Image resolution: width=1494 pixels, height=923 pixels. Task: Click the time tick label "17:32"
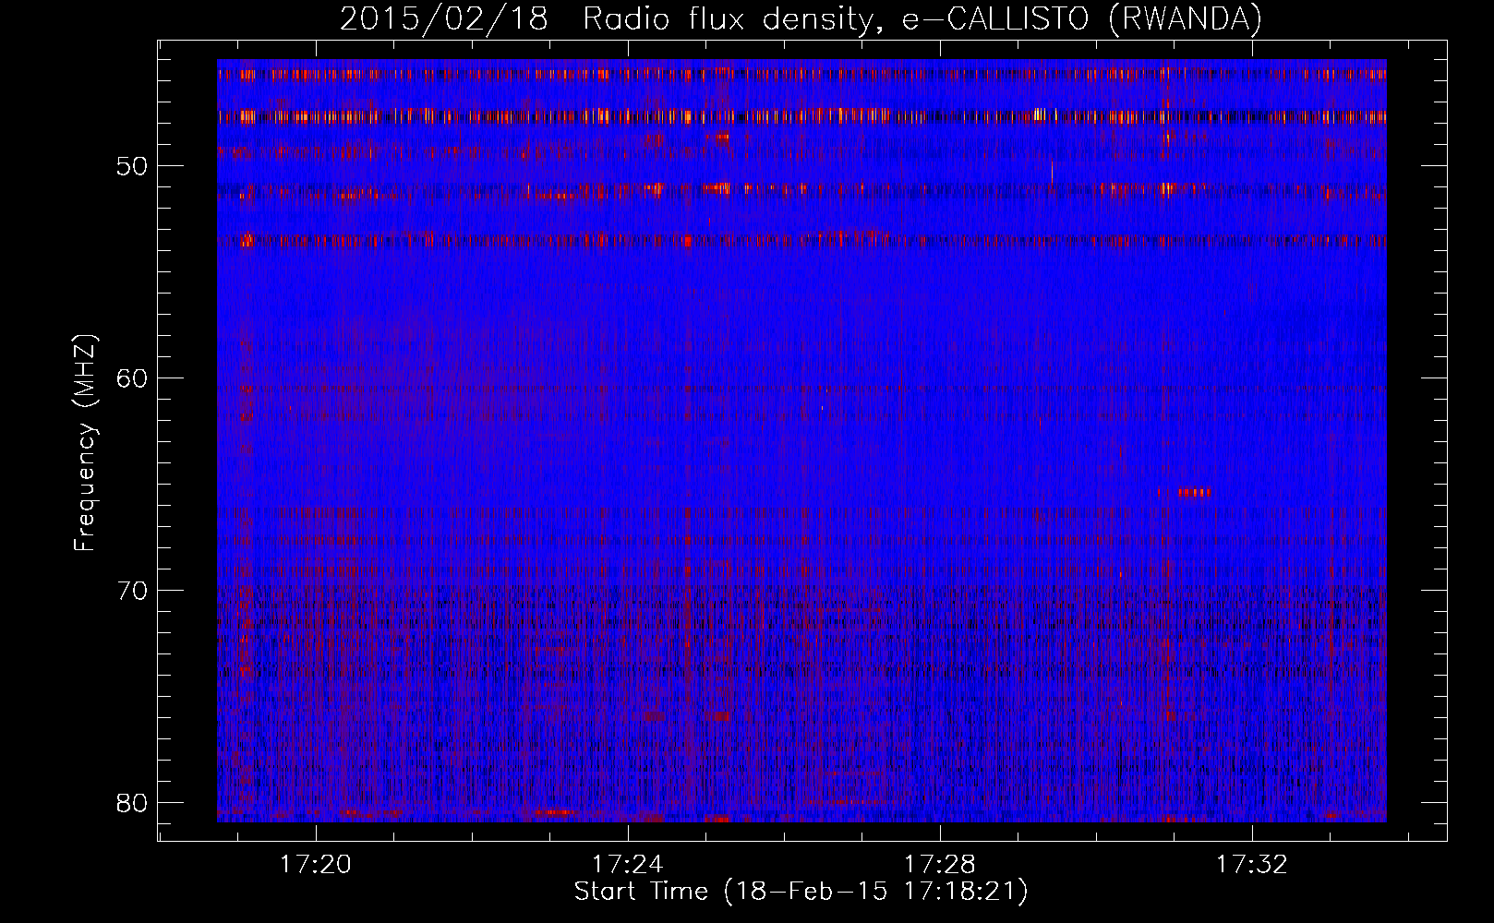[x=1253, y=865]
